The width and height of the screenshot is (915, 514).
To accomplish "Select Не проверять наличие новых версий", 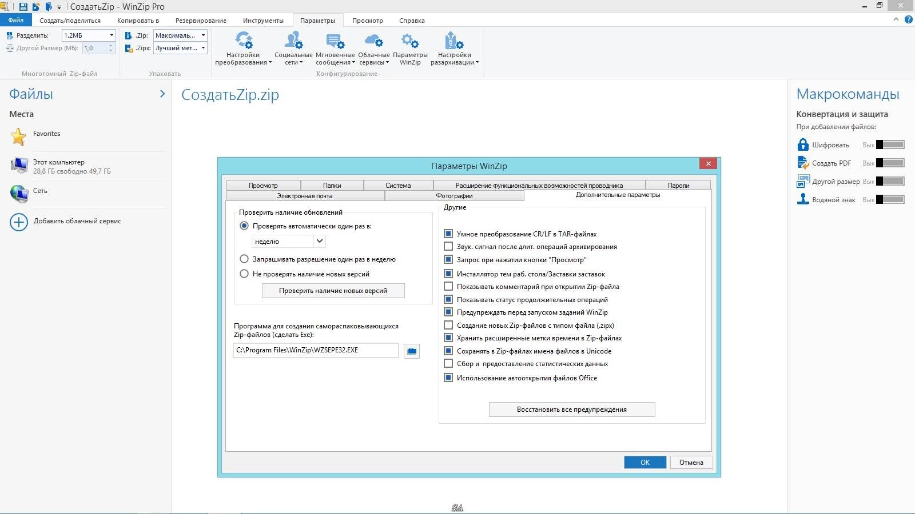I will click(x=244, y=274).
